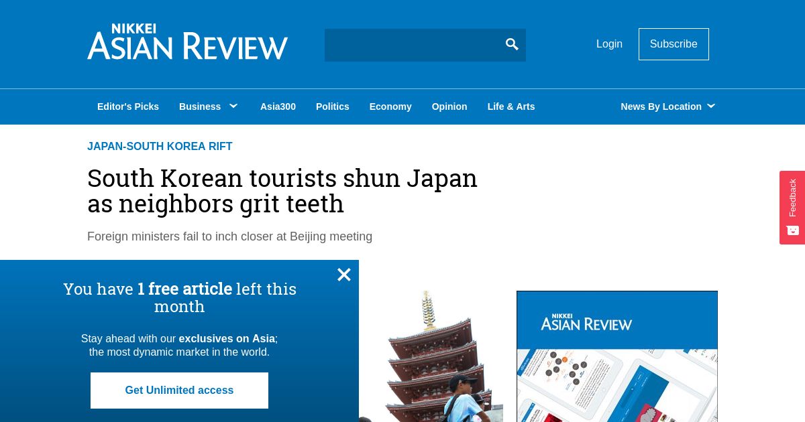Open the Opinion section
Viewport: 805px width, 422px height.
[x=449, y=107]
